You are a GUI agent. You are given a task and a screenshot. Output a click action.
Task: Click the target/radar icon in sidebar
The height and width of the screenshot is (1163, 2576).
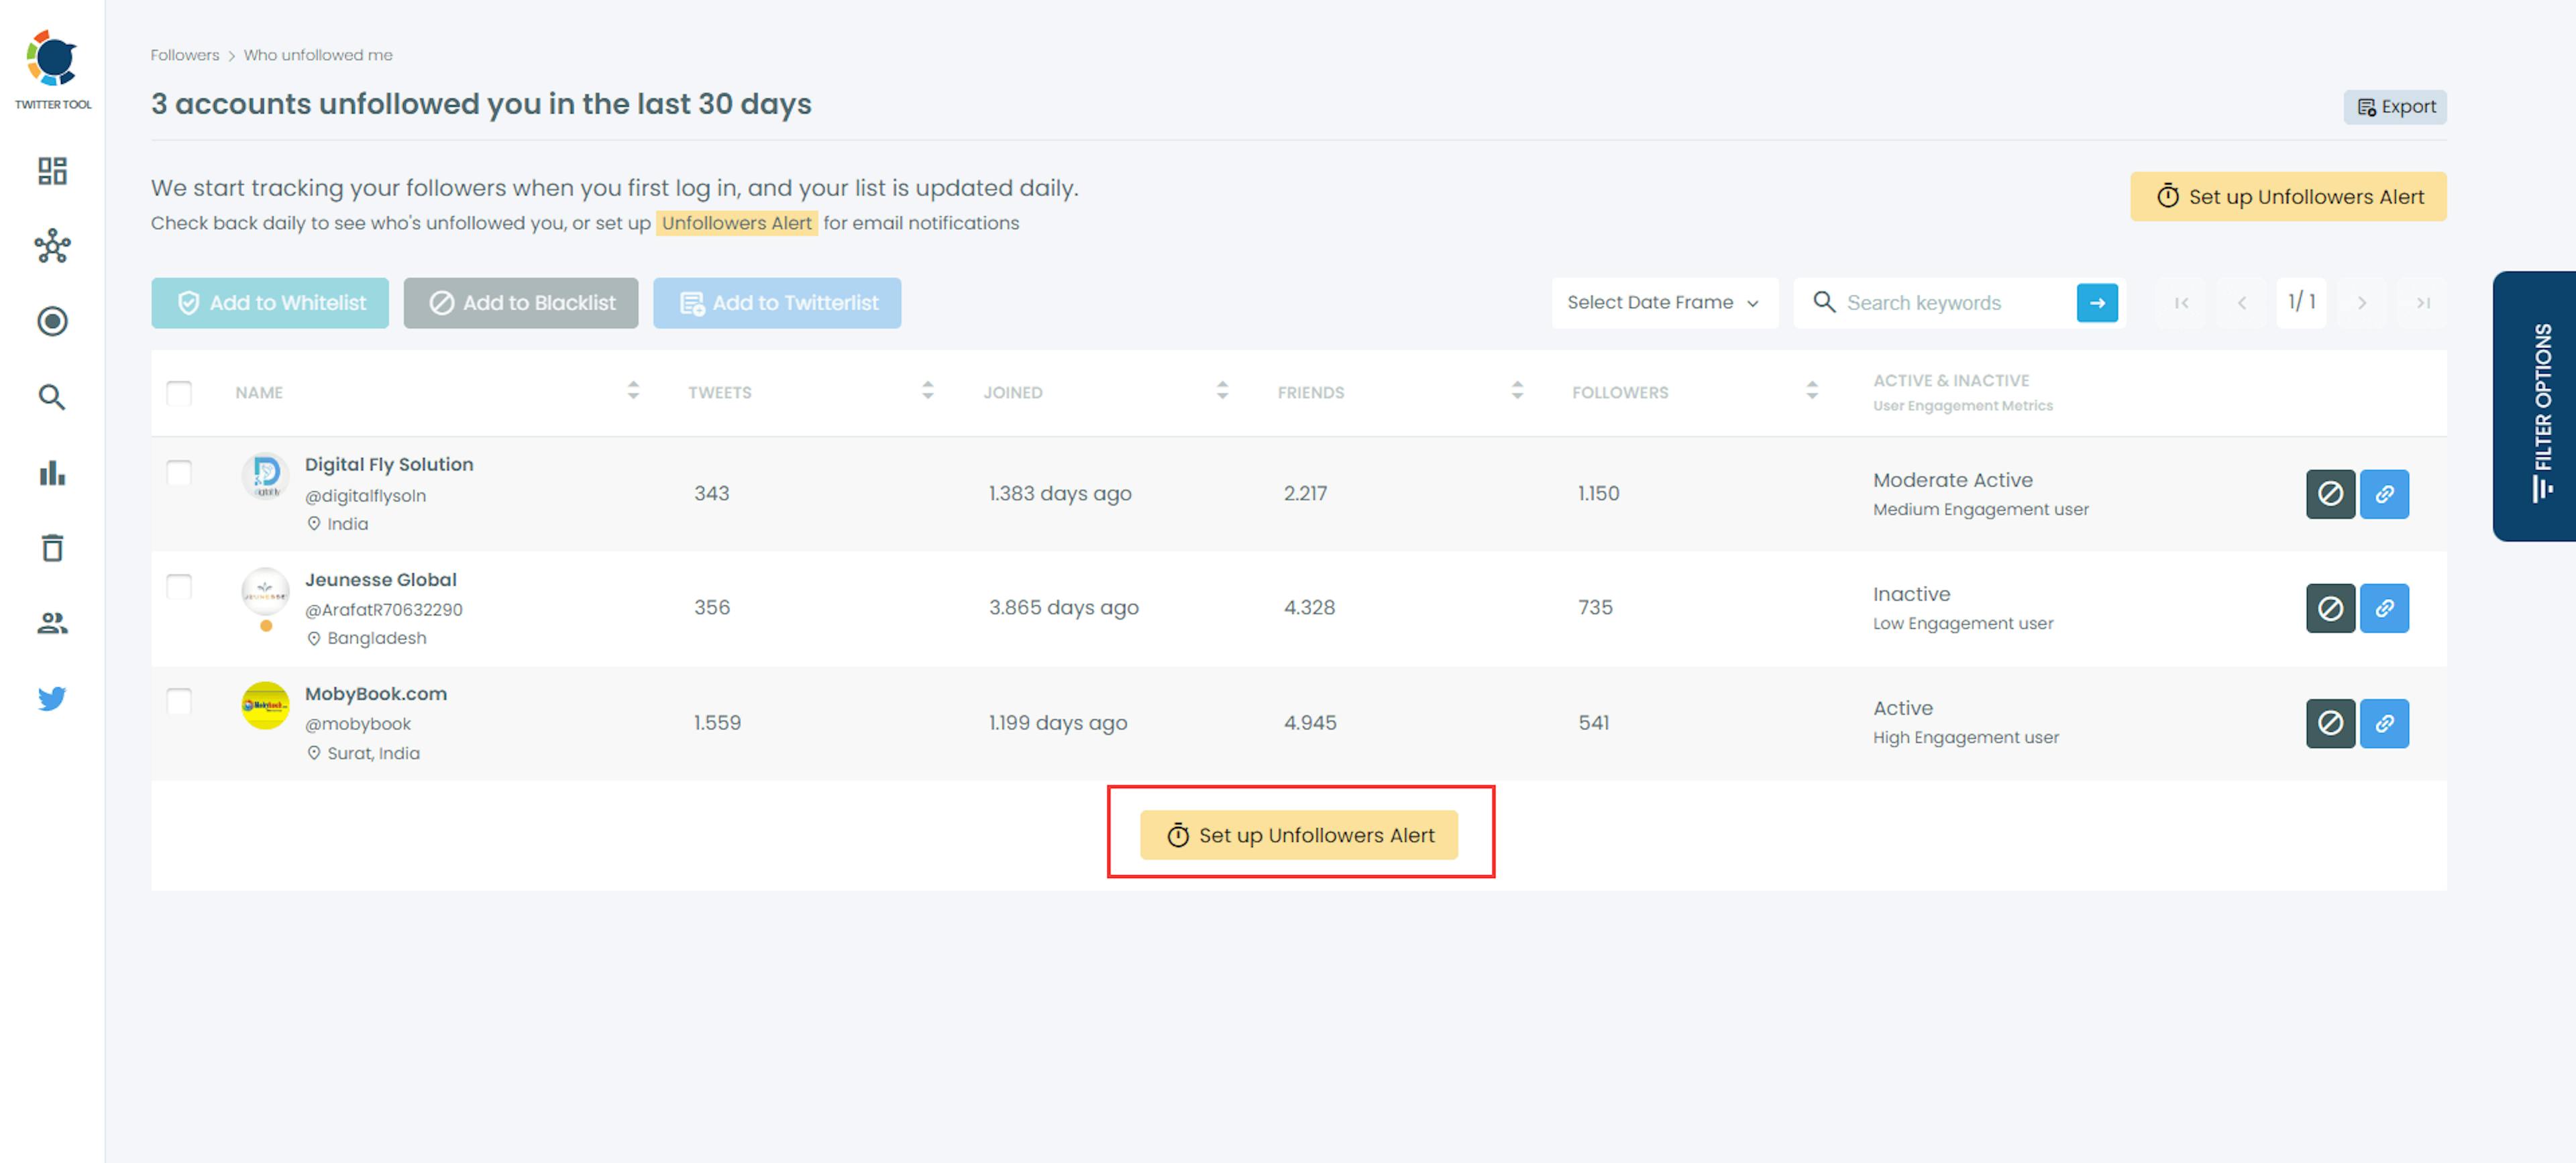coord(51,322)
